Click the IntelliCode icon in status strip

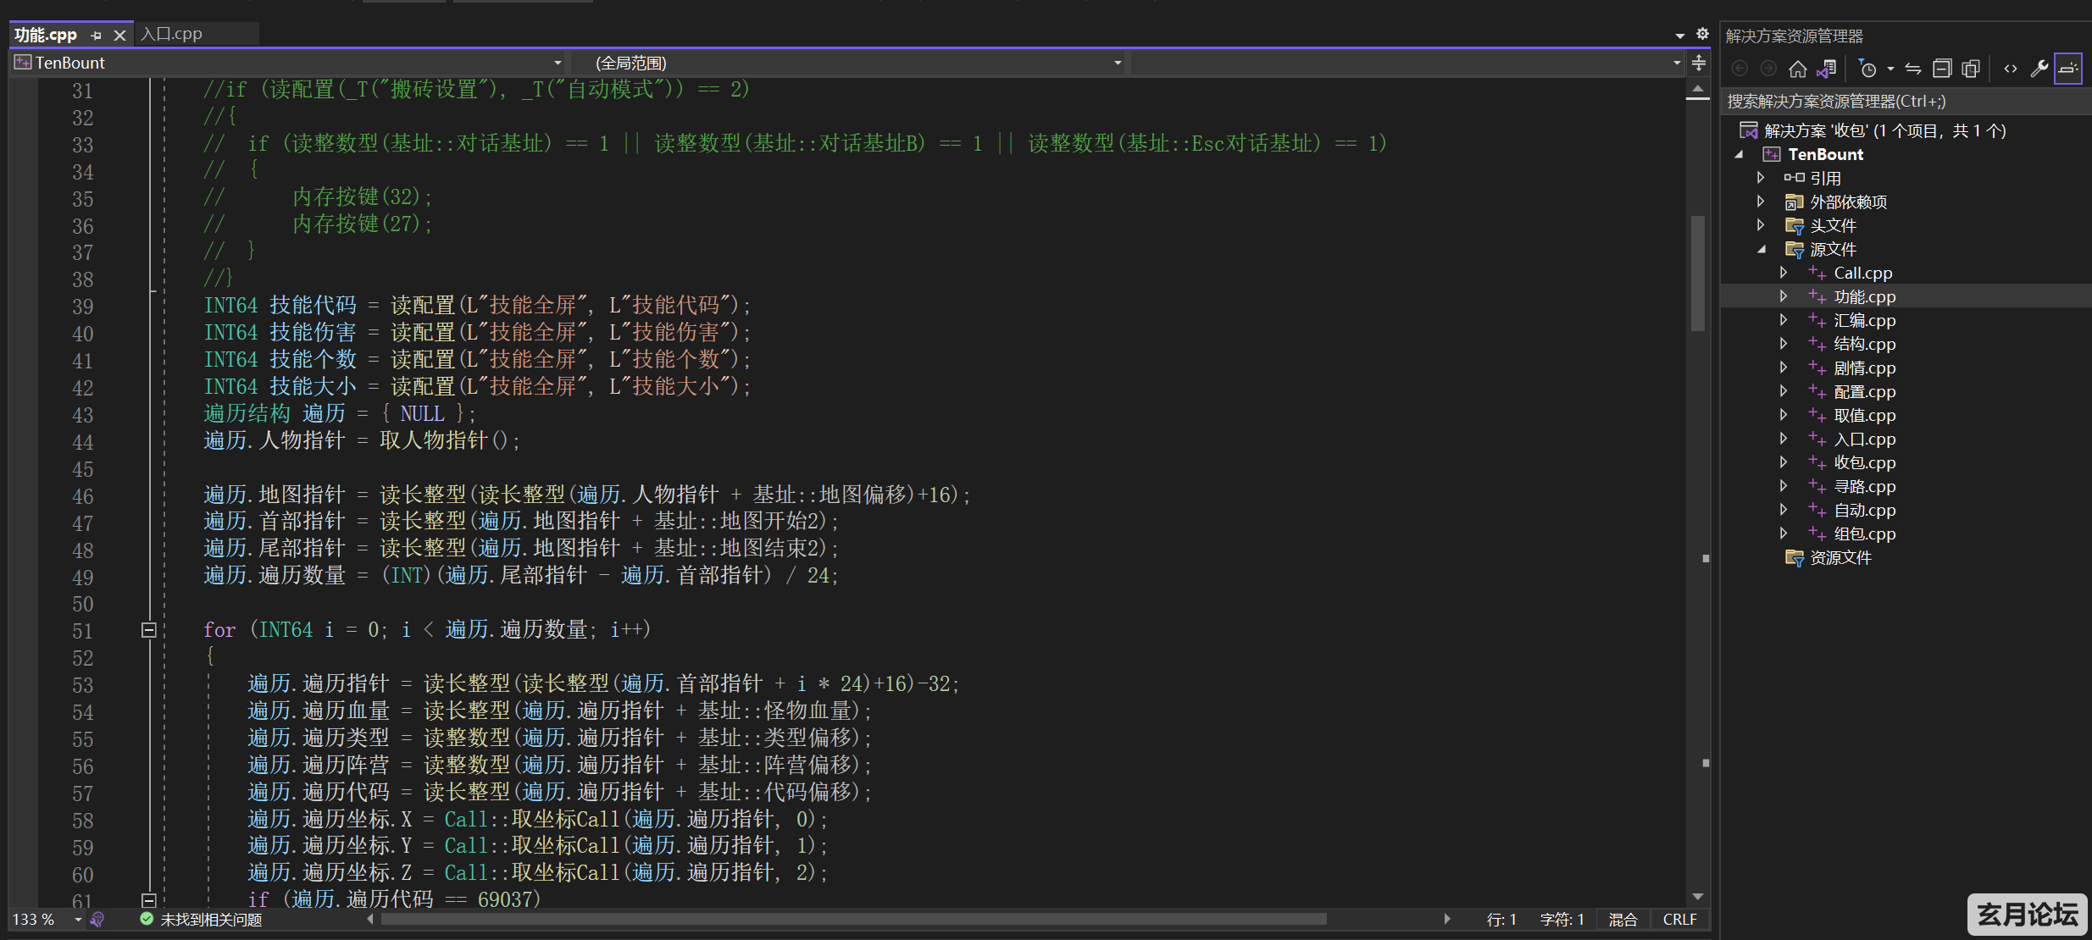click(x=97, y=920)
